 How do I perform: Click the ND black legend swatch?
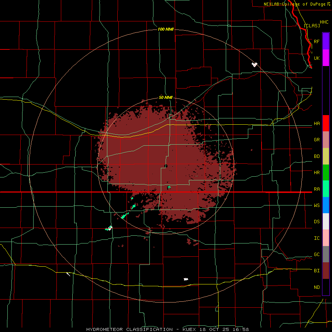326,287
